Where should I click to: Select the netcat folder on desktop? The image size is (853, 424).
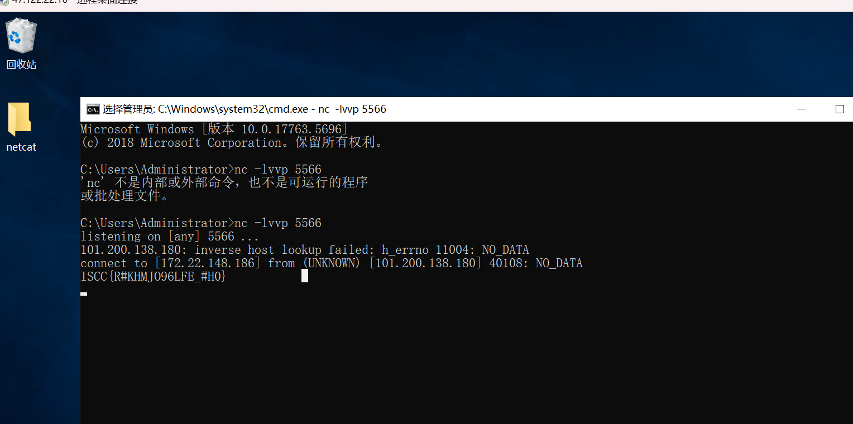[21, 127]
